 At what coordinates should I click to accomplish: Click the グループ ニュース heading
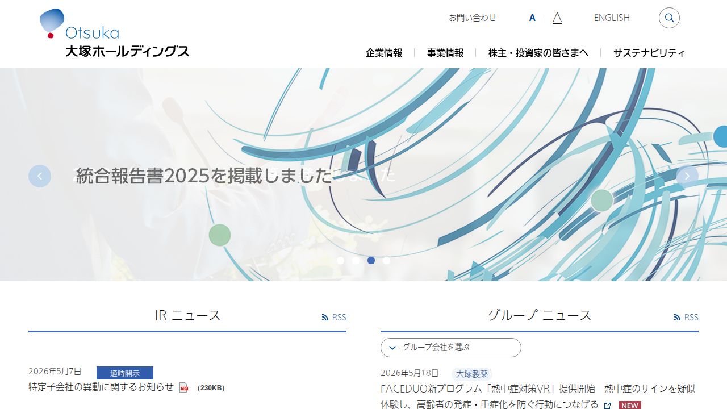click(x=540, y=315)
